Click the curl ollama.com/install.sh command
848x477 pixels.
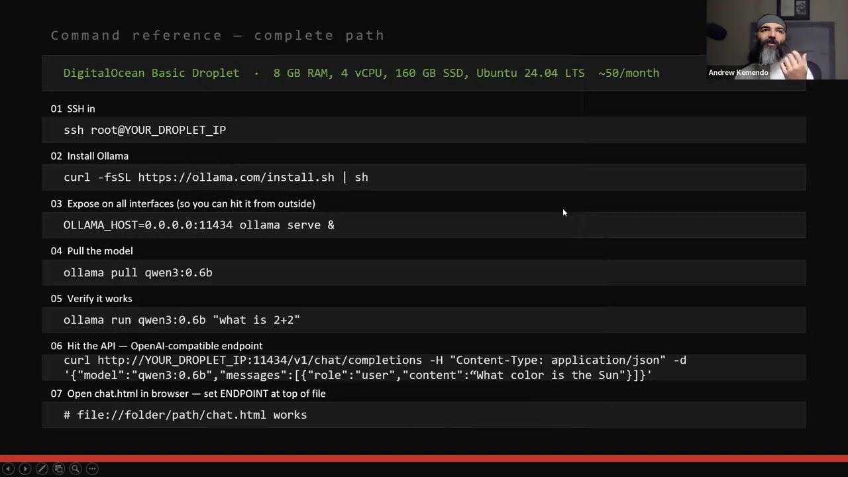coord(216,178)
